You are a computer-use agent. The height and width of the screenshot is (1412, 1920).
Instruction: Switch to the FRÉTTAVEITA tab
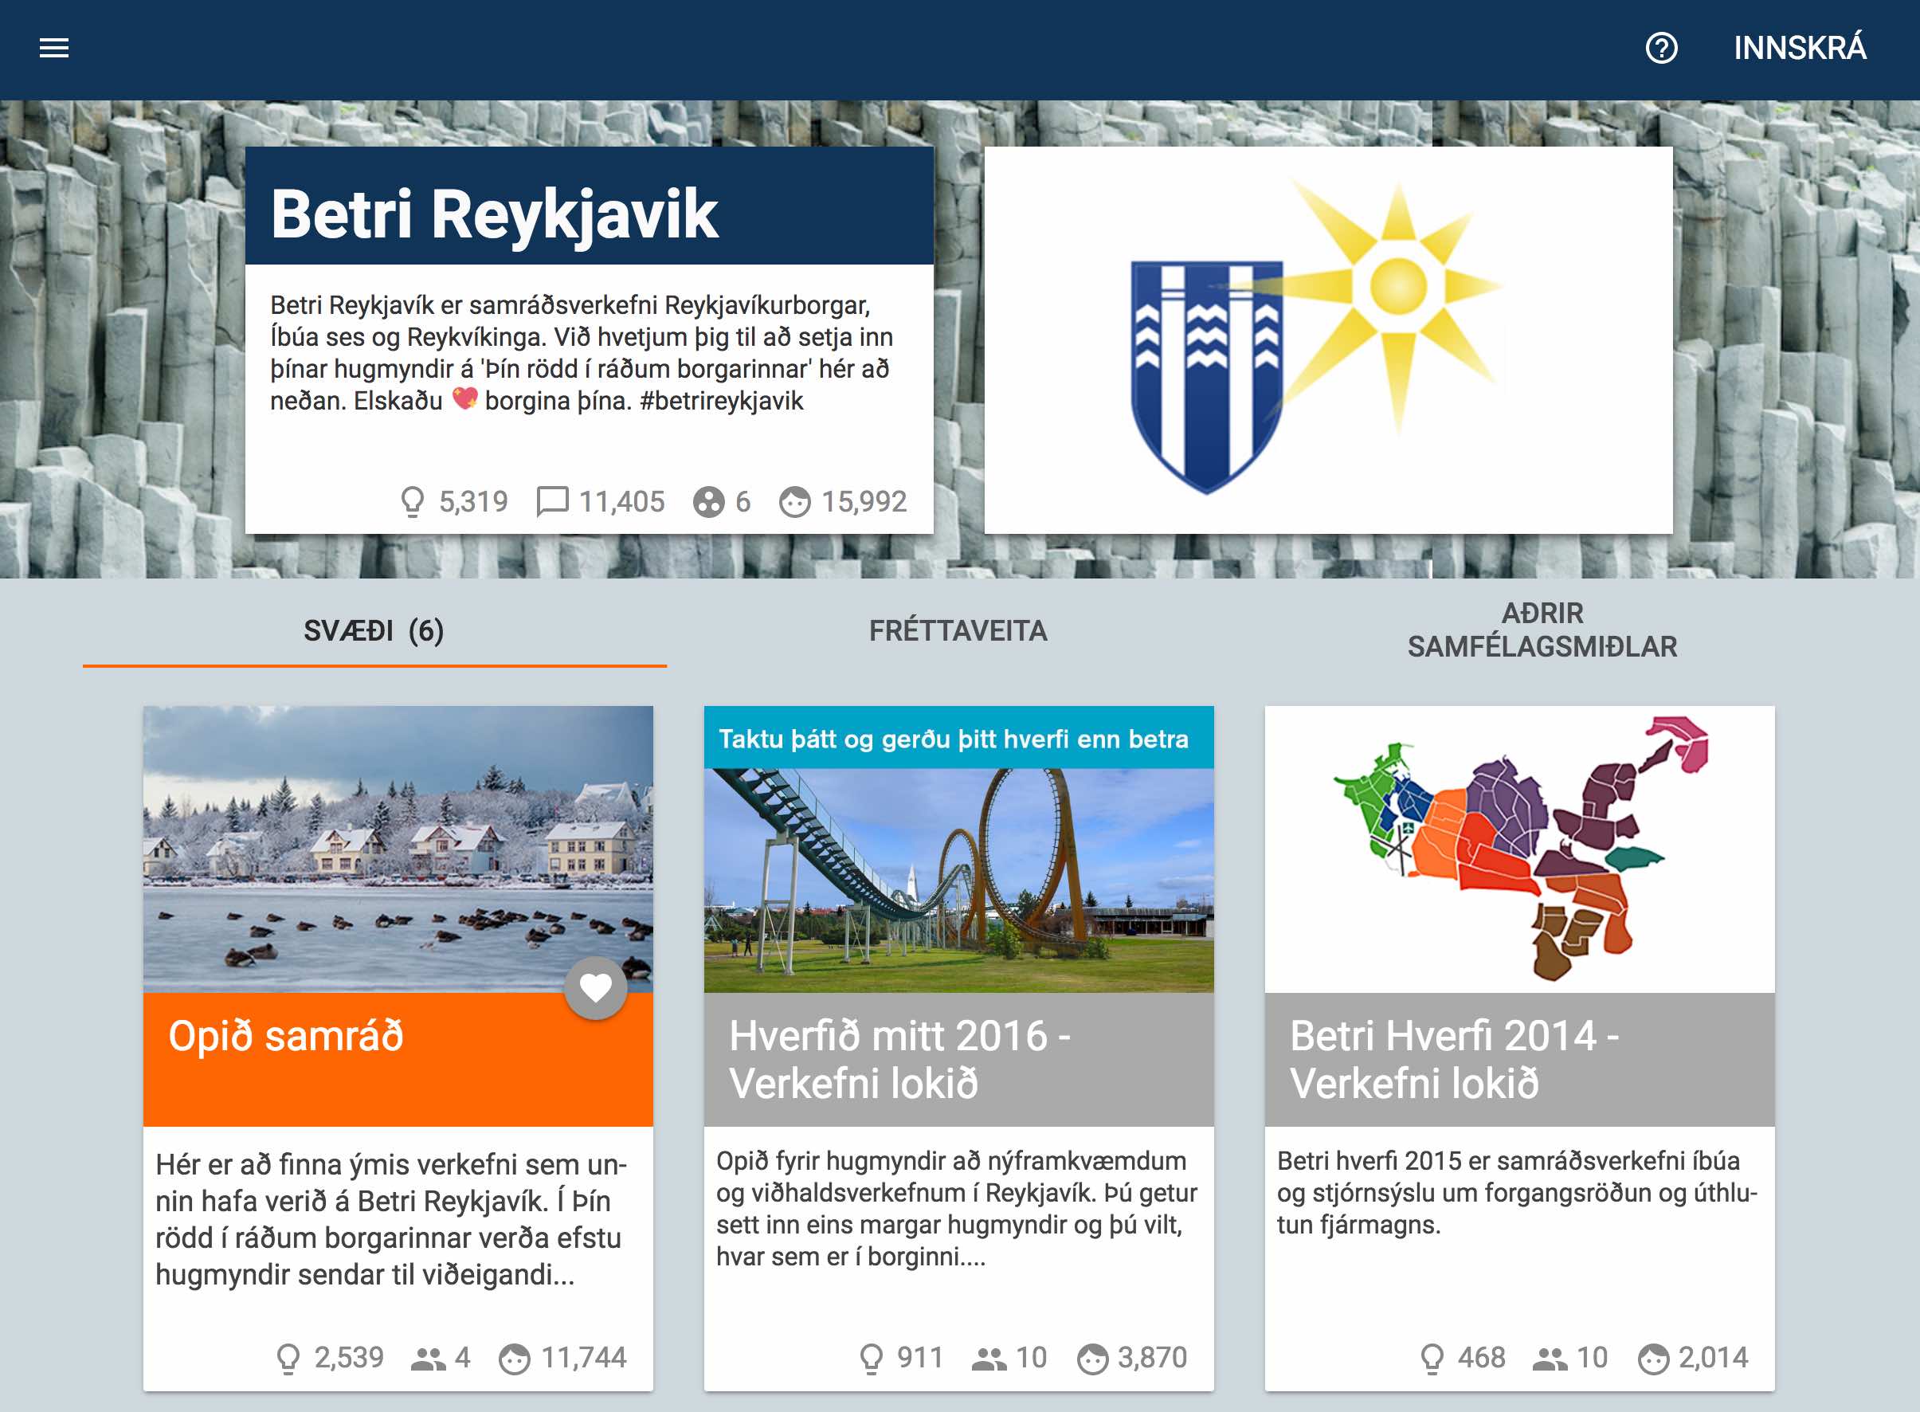pos(958,631)
